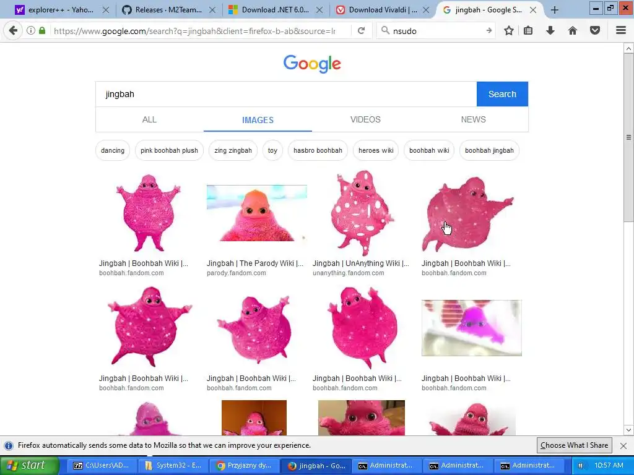Close the Download .NET 6.0 tab
This screenshot has width=634, height=475.
319,10
